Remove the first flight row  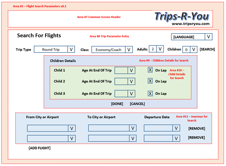pos(196,129)
